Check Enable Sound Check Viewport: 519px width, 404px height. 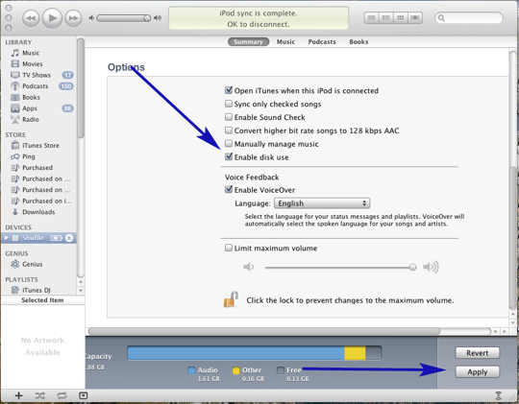229,117
